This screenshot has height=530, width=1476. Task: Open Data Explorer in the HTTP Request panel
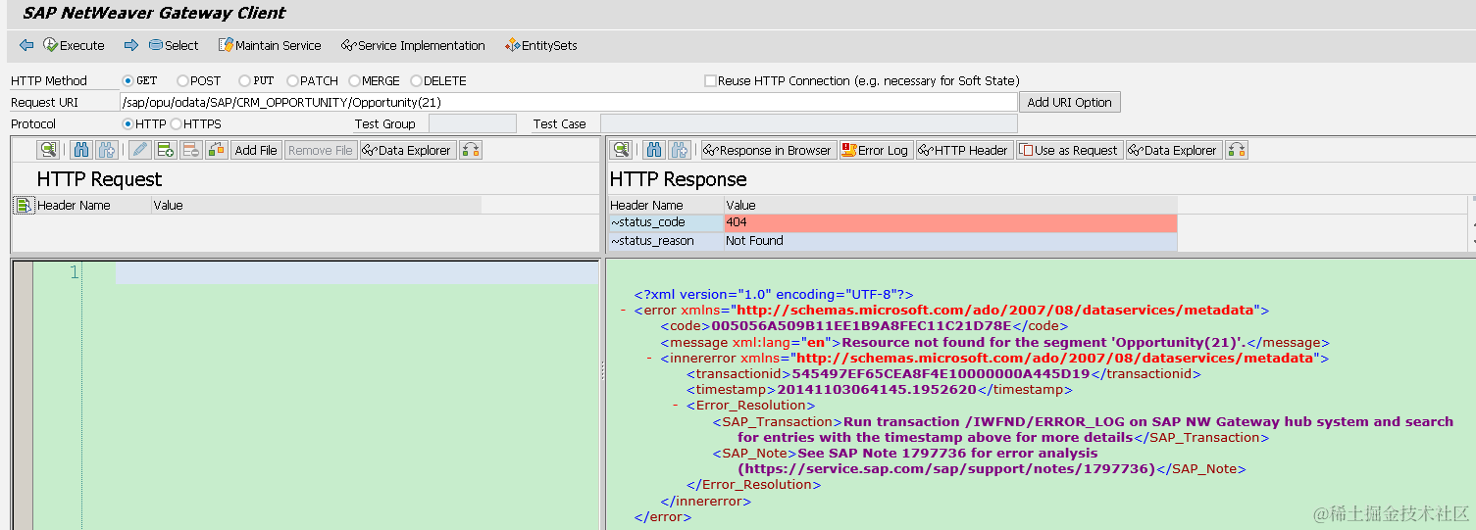click(408, 150)
